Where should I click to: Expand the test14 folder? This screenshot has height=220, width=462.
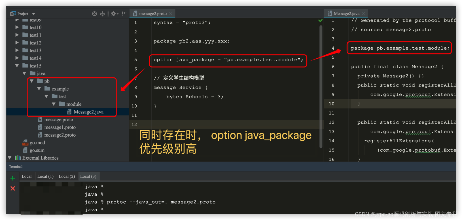coord(17,58)
